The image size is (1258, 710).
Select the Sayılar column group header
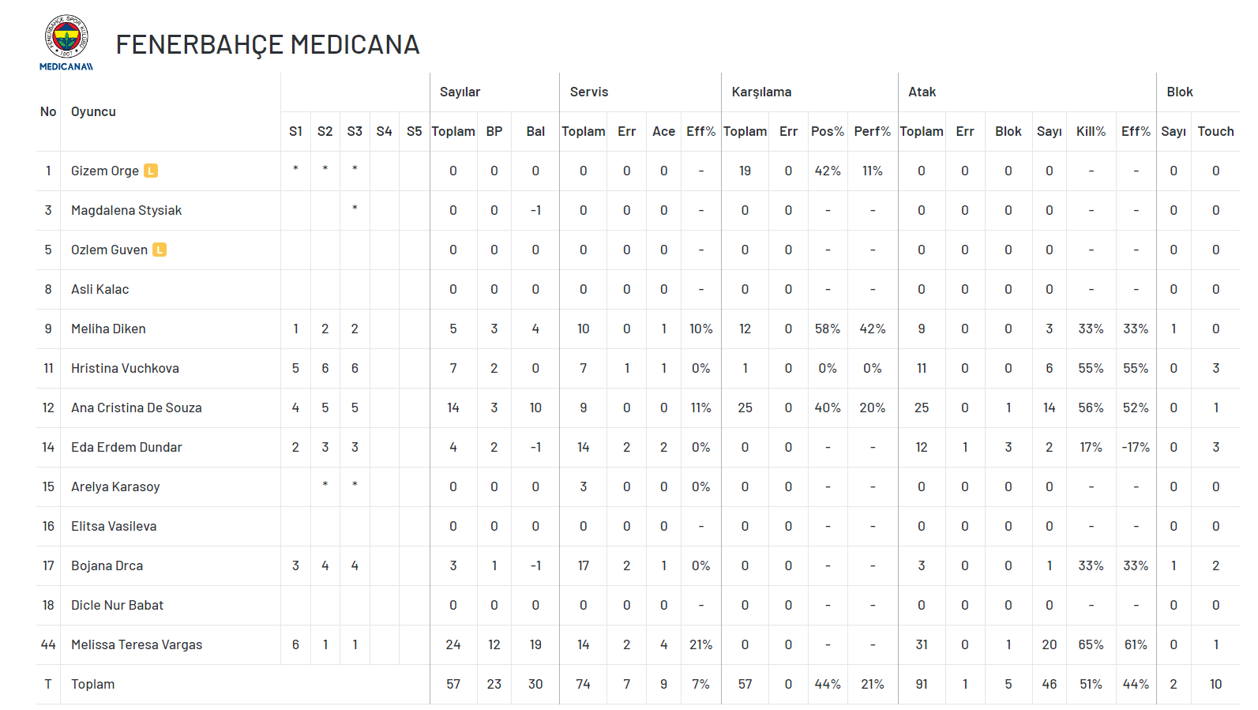coord(460,92)
